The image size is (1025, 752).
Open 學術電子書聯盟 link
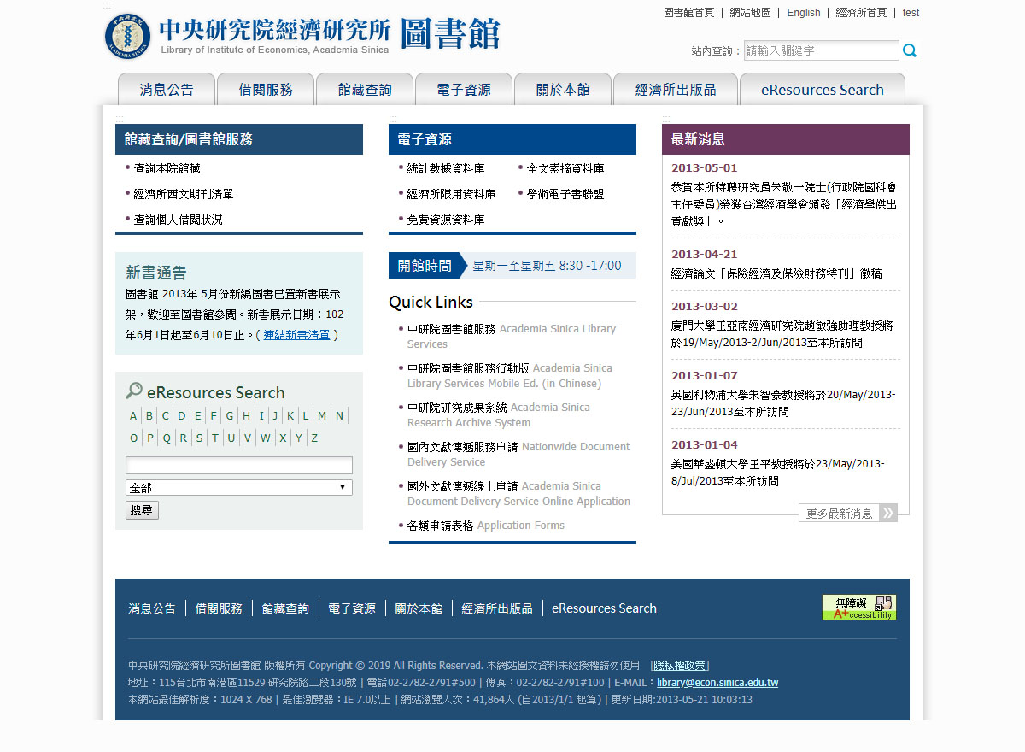565,194
